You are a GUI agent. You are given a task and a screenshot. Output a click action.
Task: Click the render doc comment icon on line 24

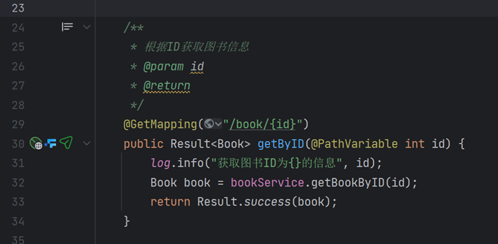(67, 27)
